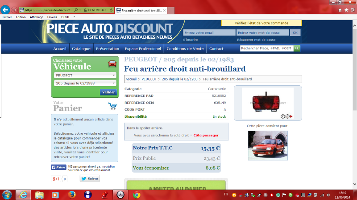Click PEUGEOT in the breadcrumb
Viewport: 357px width, 200px height.
click(x=149, y=79)
